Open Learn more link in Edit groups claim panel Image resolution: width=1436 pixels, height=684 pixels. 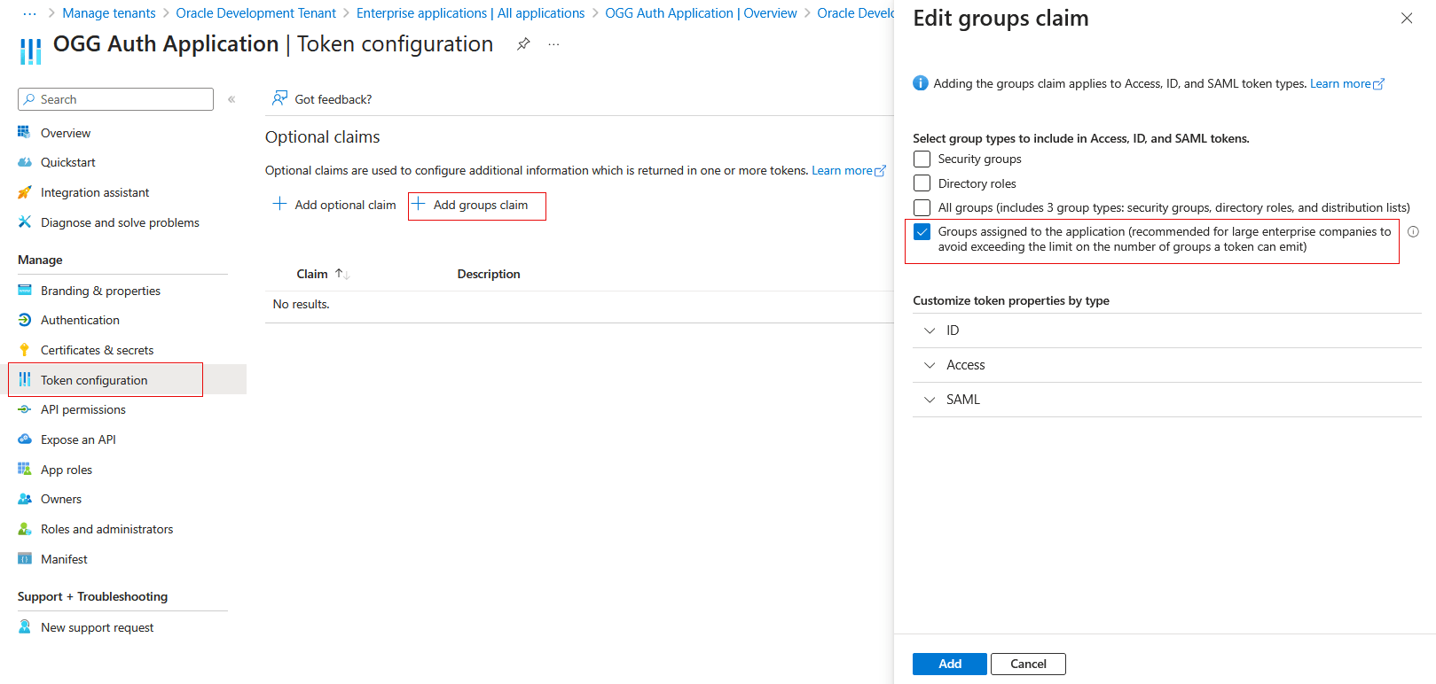(1346, 83)
